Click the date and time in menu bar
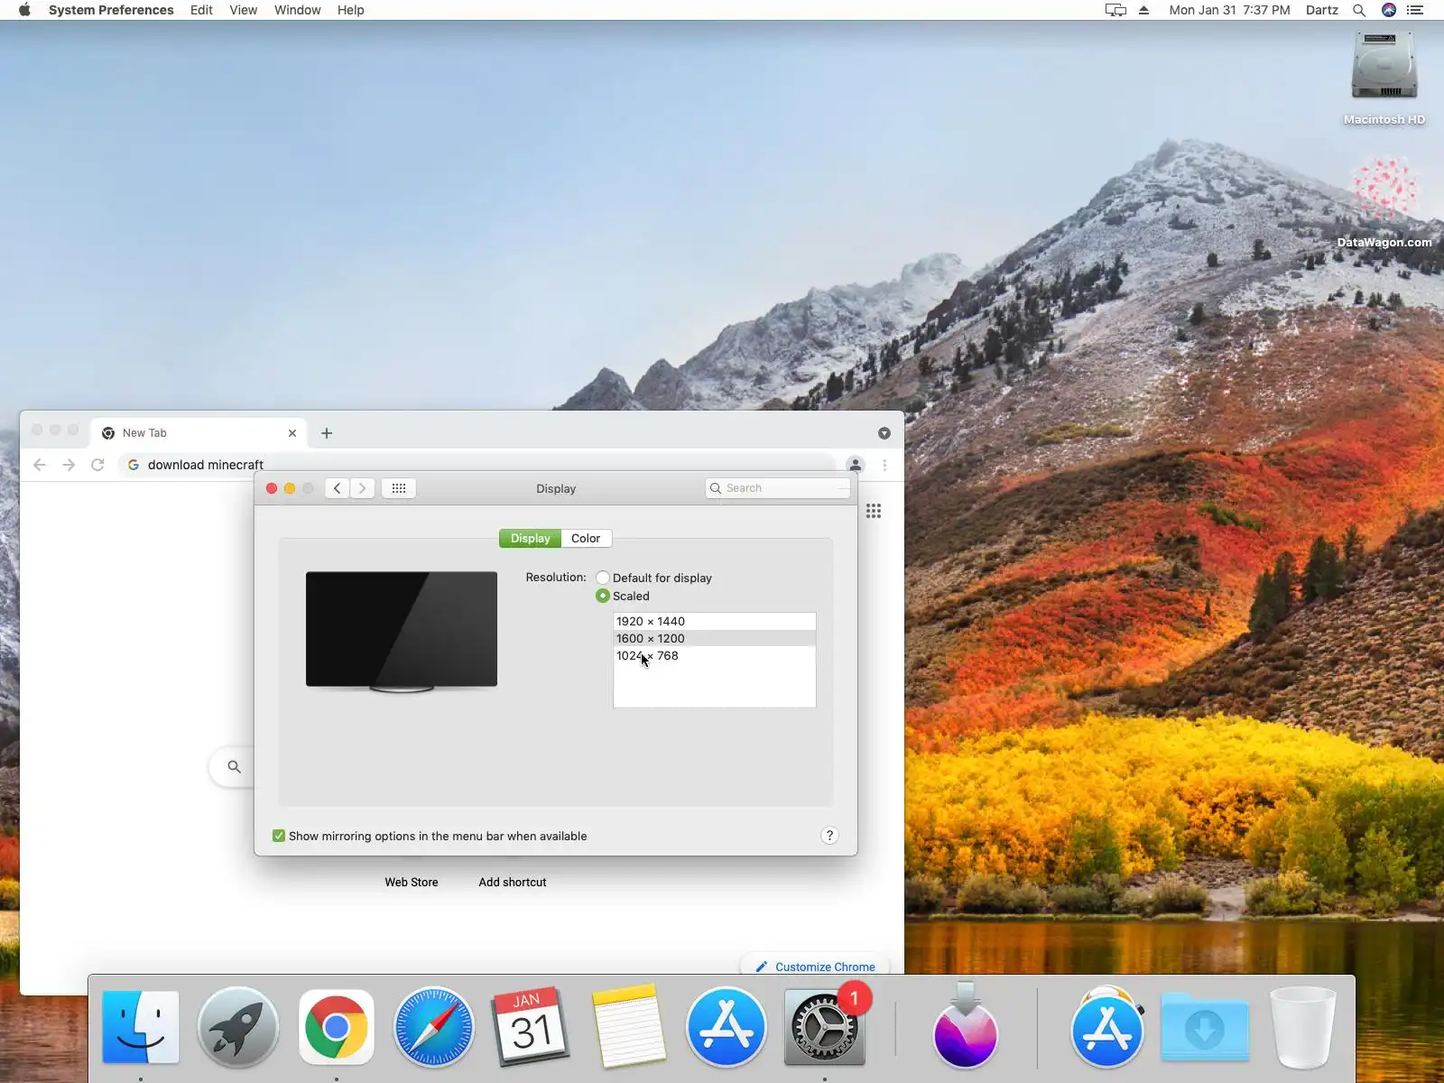 click(1229, 10)
